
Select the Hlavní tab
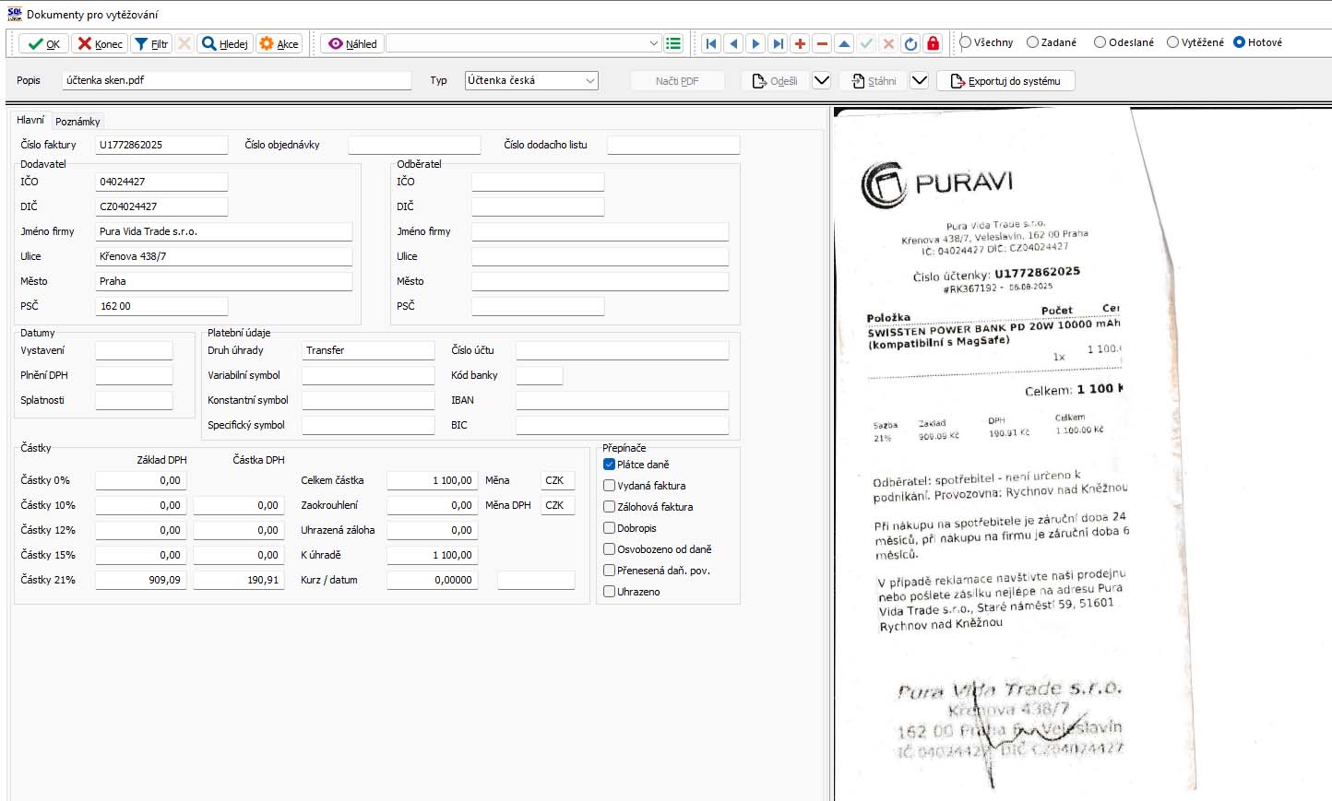click(x=30, y=121)
